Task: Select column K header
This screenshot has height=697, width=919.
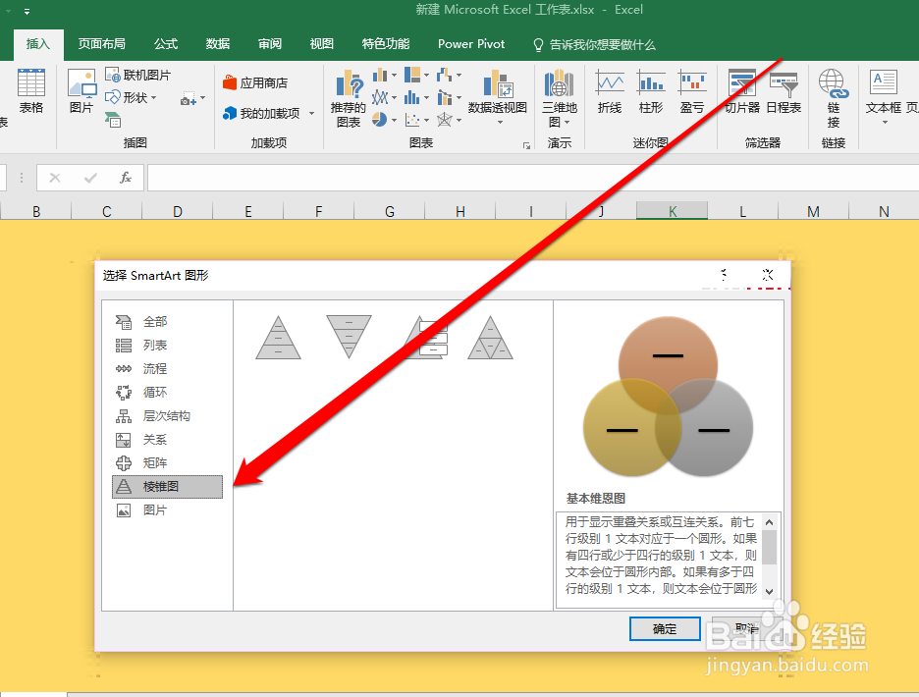Action: (x=673, y=211)
